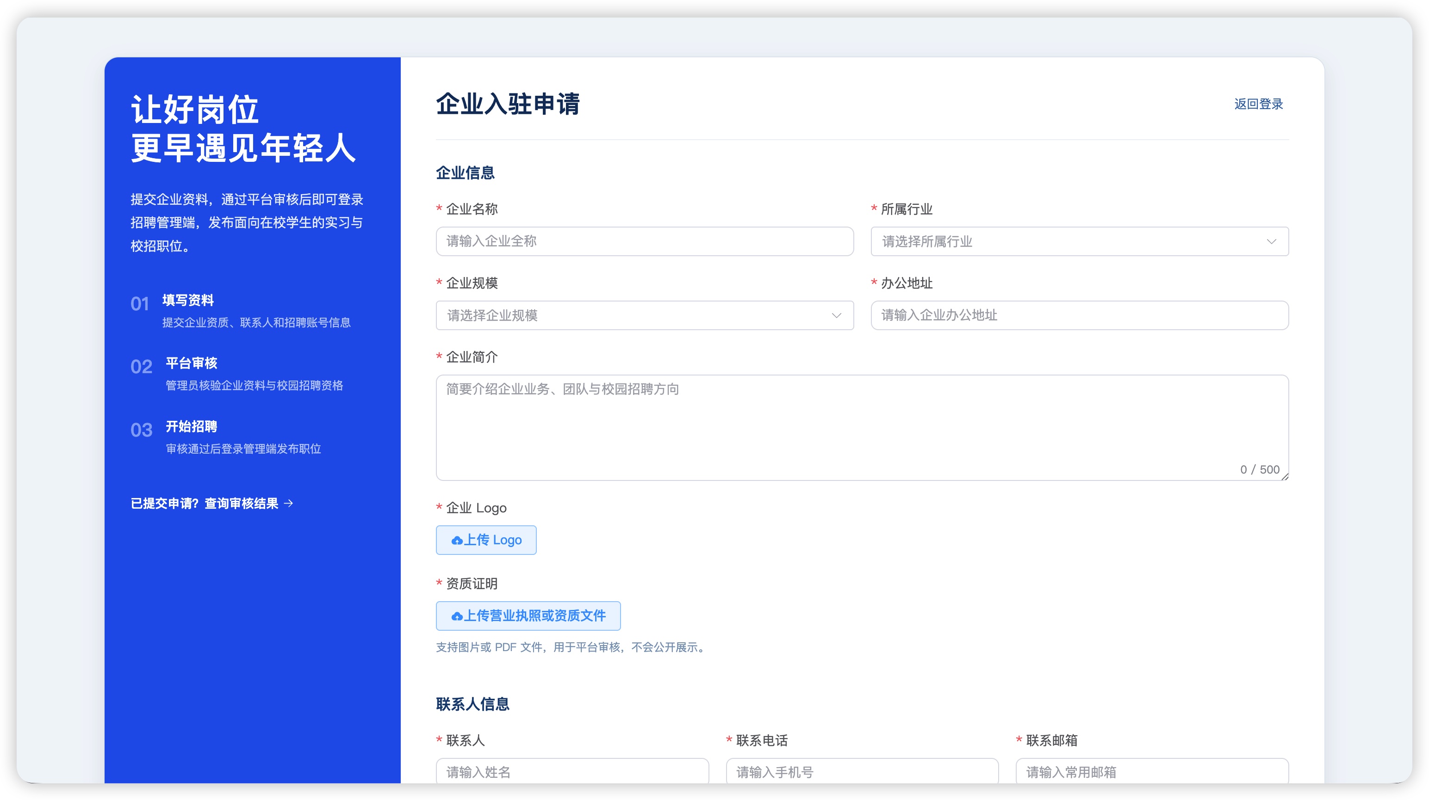Image resolution: width=1429 pixels, height=800 pixels.
Task: Click step number 03
Action: 142,430
